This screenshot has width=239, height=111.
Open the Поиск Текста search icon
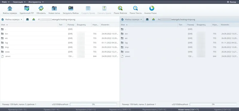tap(135, 8)
